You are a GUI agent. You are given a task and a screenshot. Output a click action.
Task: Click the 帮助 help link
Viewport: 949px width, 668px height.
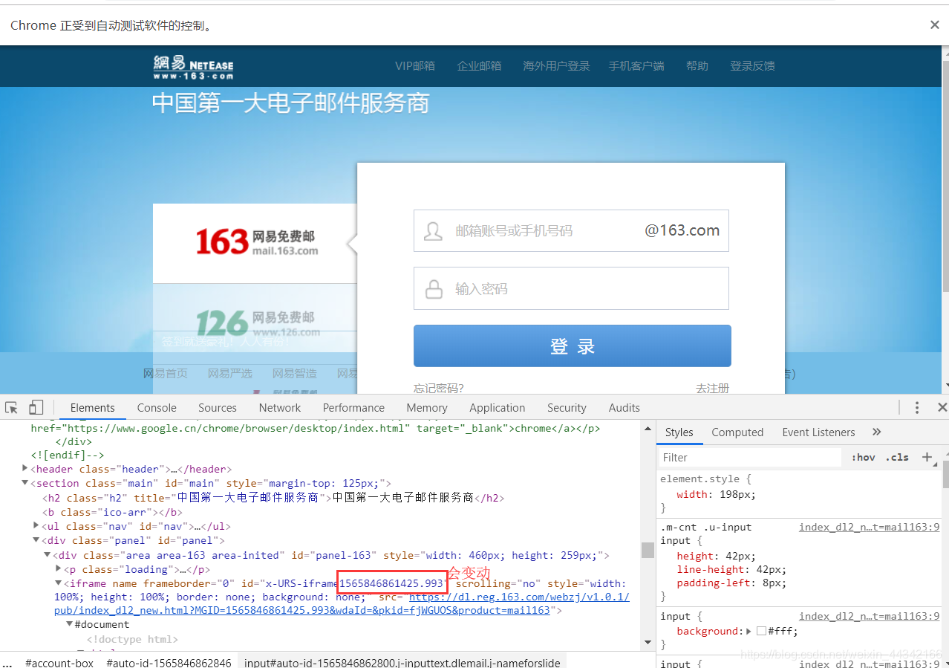click(697, 66)
